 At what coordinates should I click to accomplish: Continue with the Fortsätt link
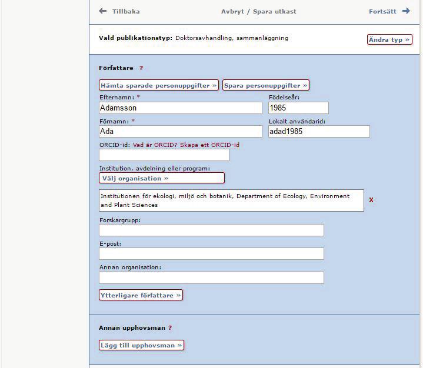(x=382, y=11)
